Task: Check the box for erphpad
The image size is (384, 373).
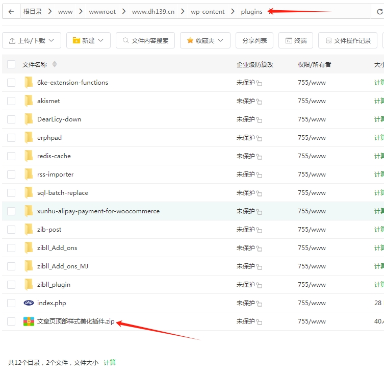Action: pos(11,138)
